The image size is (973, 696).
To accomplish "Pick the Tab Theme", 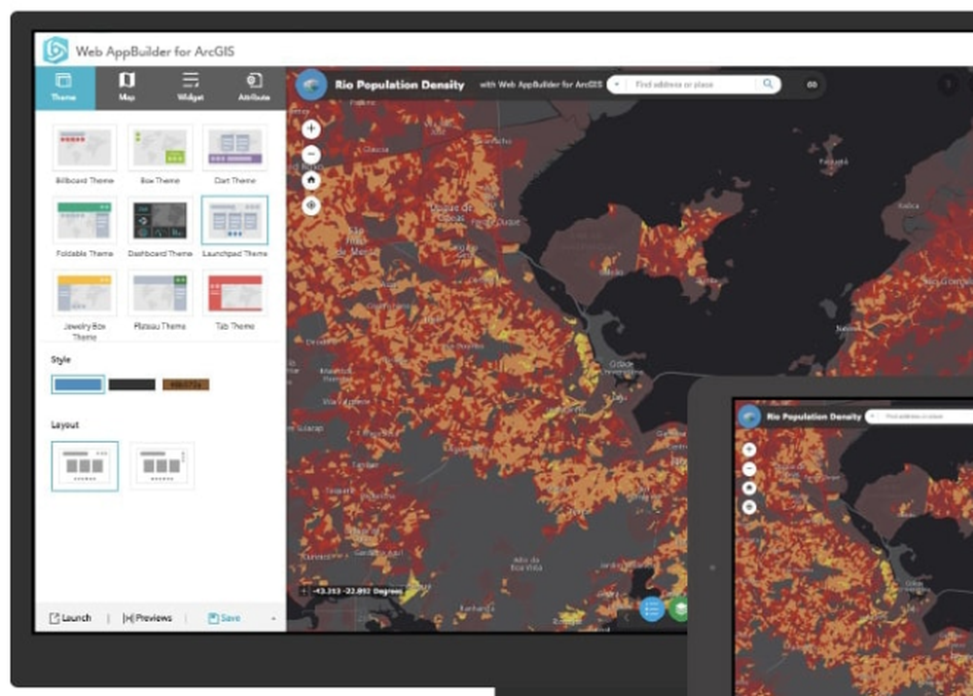I will click(x=234, y=294).
